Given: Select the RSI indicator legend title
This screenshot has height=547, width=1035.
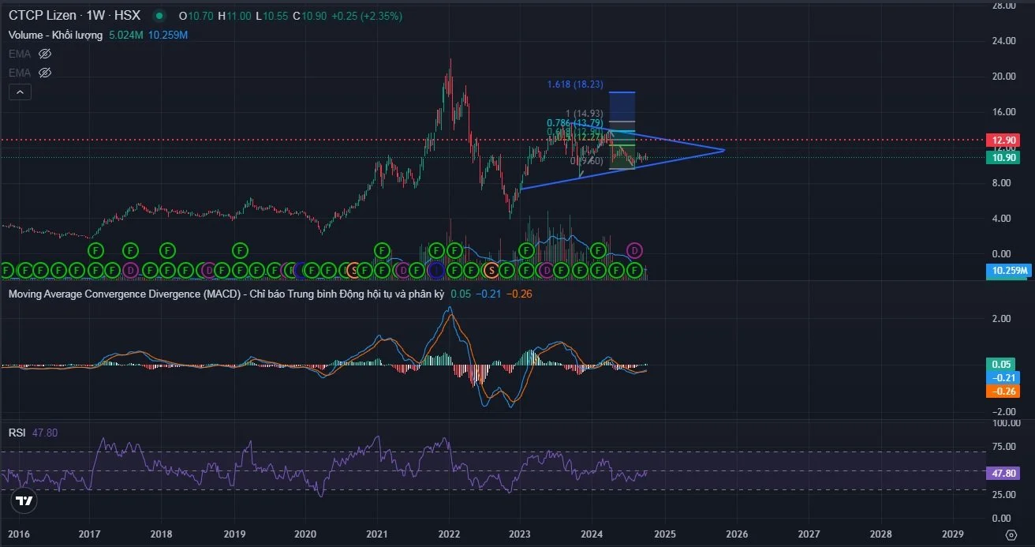Looking at the screenshot, I should coord(17,433).
